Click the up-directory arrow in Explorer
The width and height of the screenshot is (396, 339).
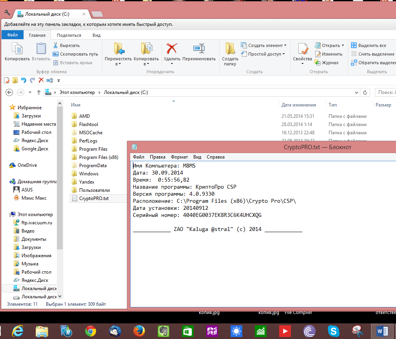[x=38, y=92]
